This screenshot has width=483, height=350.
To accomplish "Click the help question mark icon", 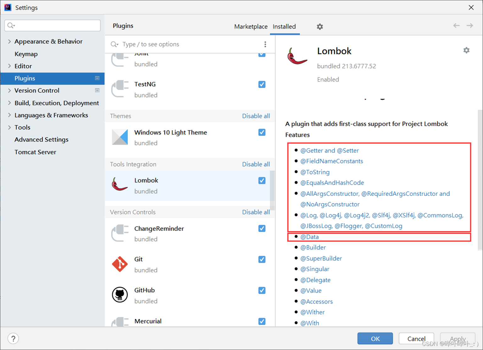I will (x=13, y=338).
